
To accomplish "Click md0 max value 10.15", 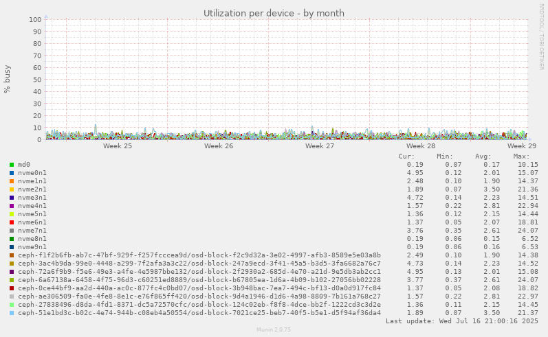I will point(528,165).
